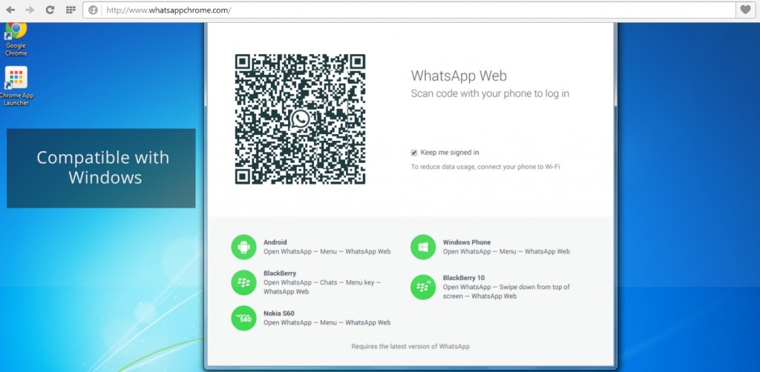Click the Compatible with Windows banner

101,168
